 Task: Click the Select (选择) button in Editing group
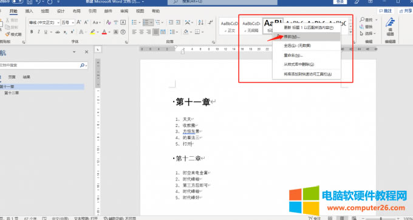(368, 33)
